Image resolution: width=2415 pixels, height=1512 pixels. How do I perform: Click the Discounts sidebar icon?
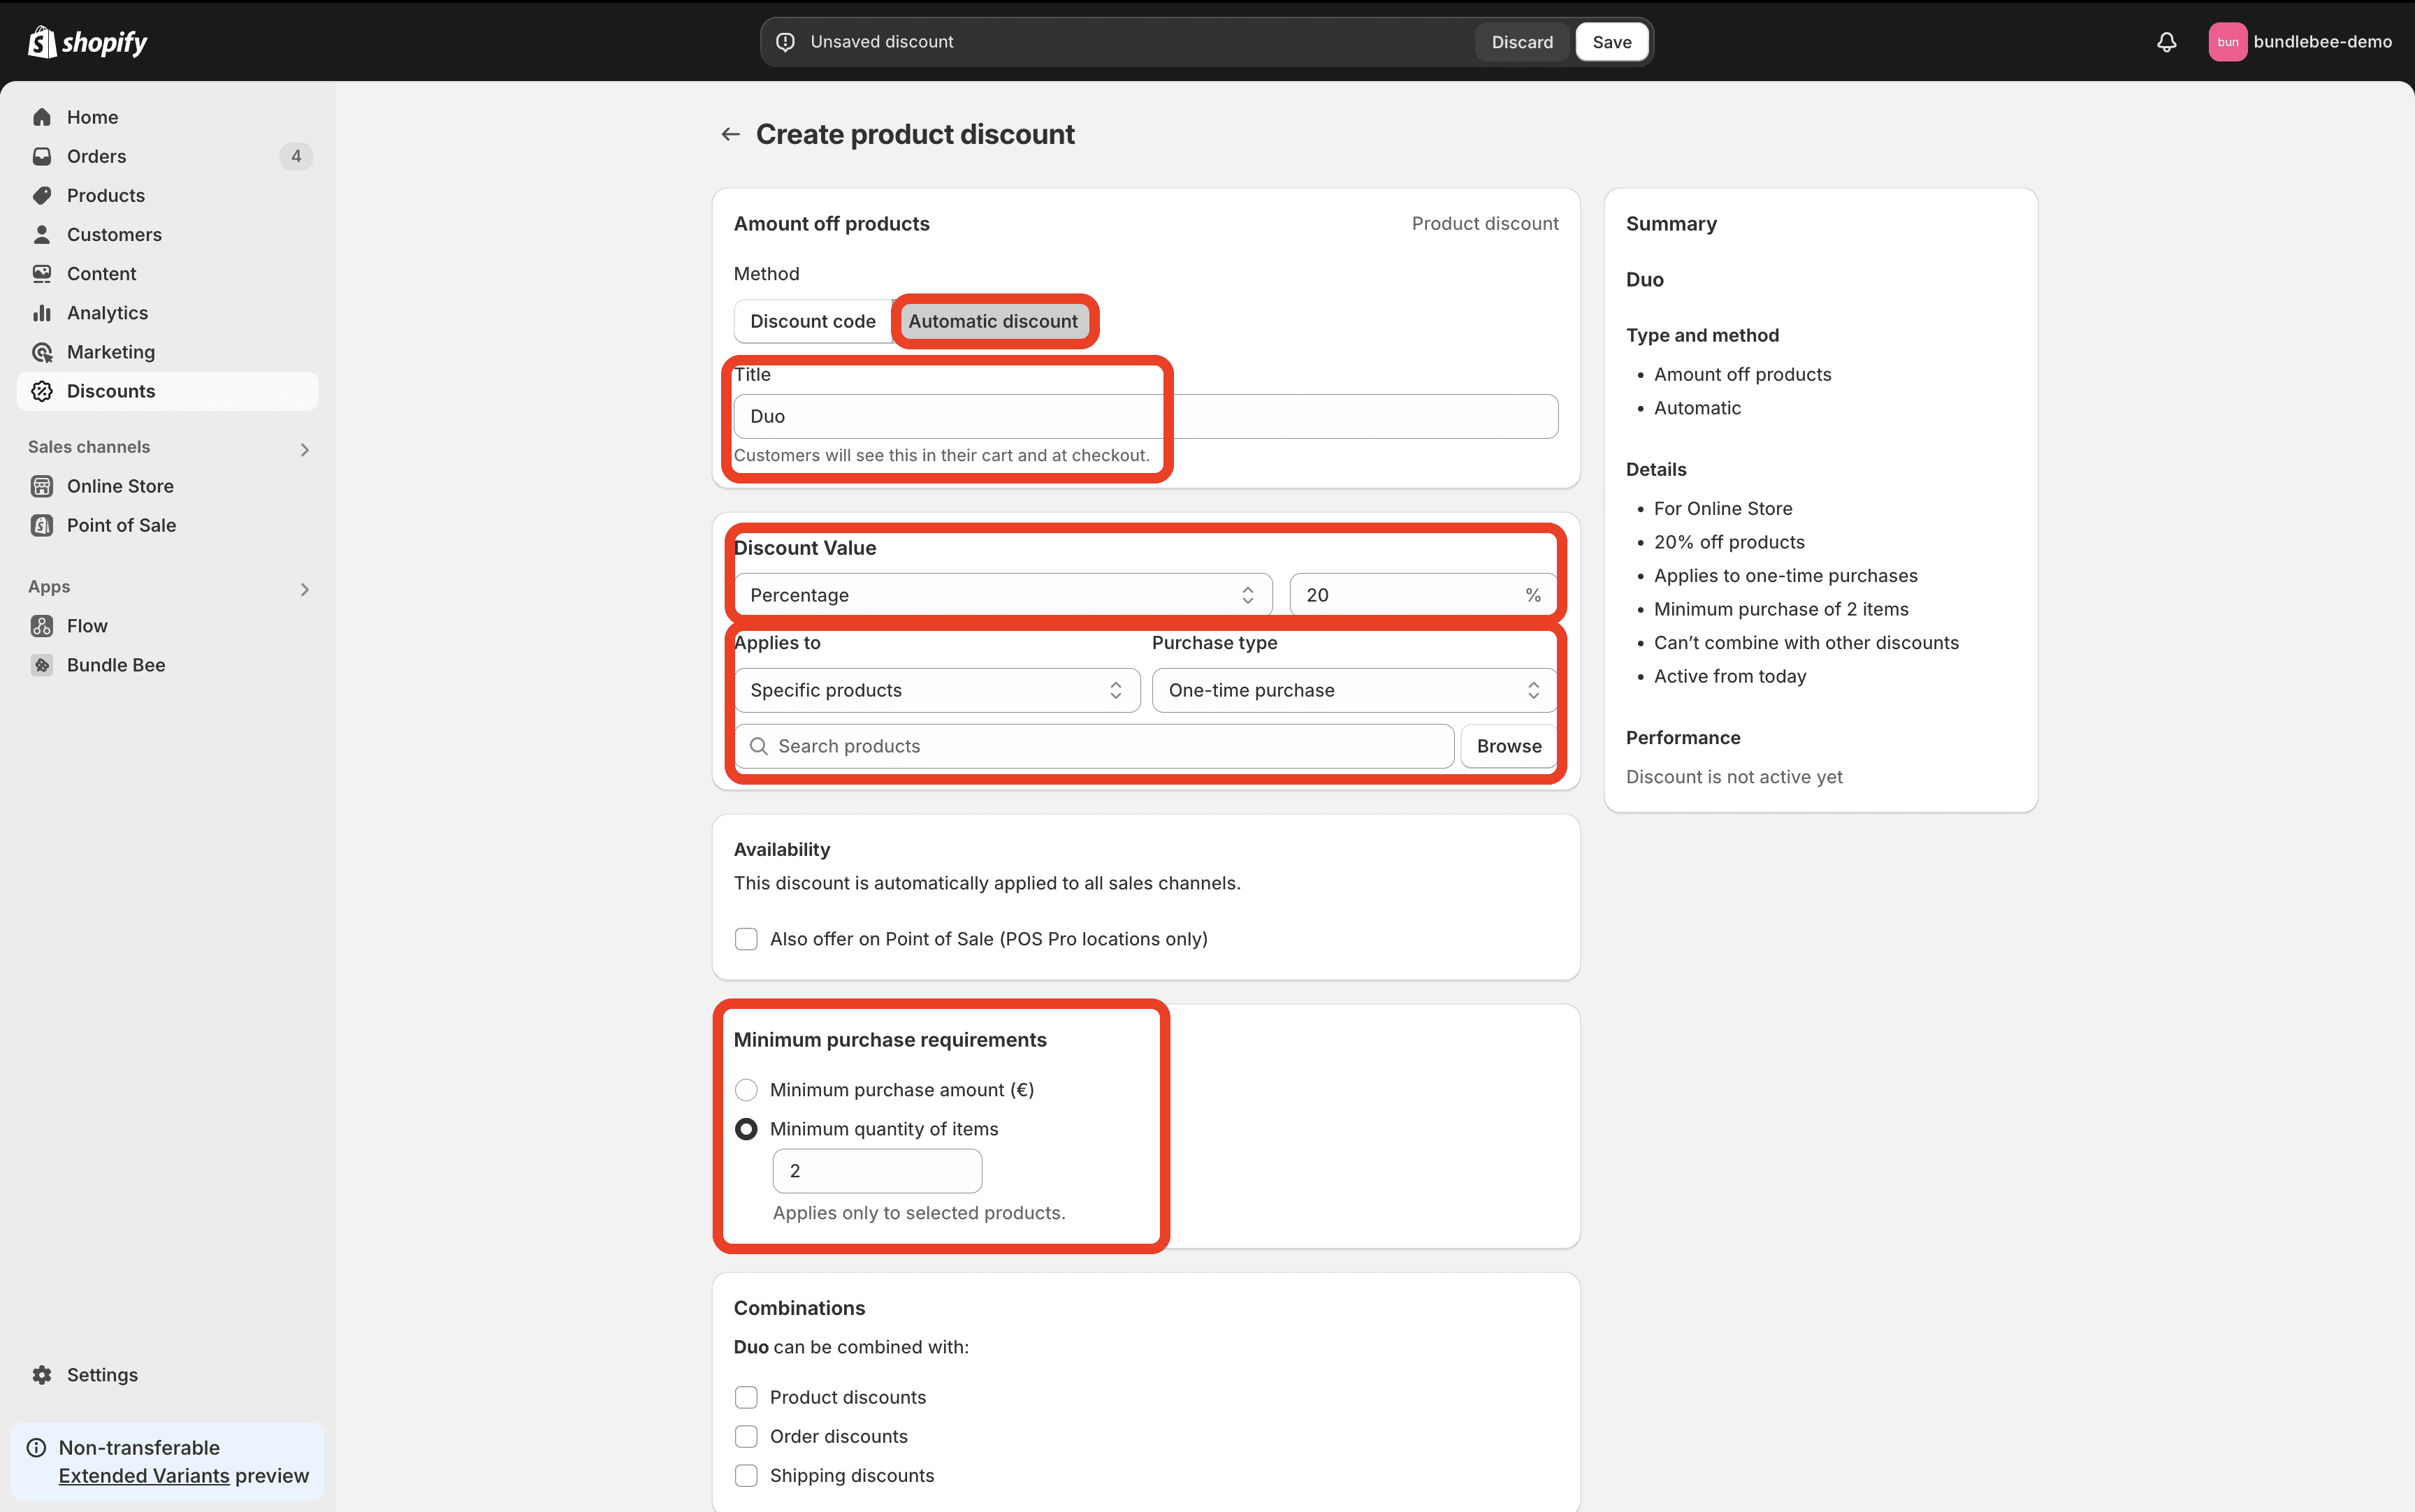pyautogui.click(x=42, y=390)
